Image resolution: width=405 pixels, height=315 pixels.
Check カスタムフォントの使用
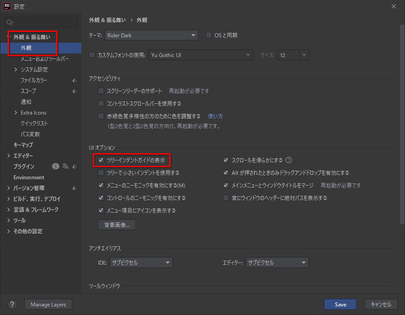tap(92, 54)
